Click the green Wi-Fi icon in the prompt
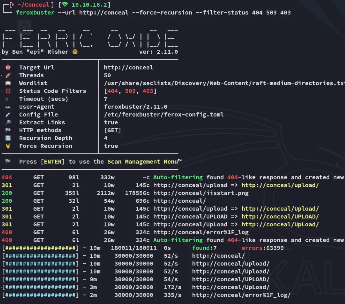345x304 pixels. click(65, 5)
